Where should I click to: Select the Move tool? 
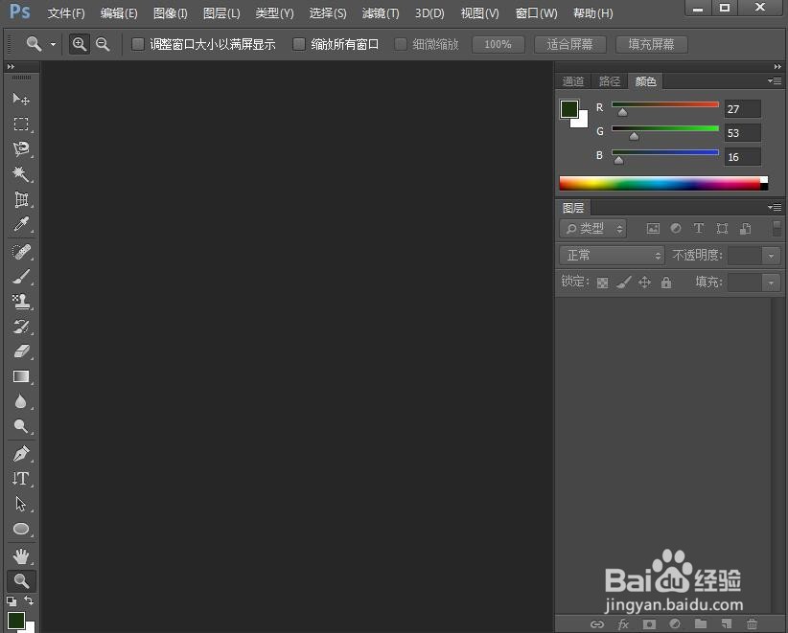coord(20,99)
